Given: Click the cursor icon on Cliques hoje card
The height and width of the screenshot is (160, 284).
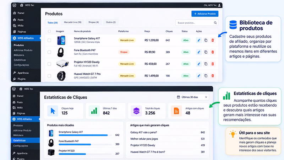Looking at the screenshot, I should 53,111.
